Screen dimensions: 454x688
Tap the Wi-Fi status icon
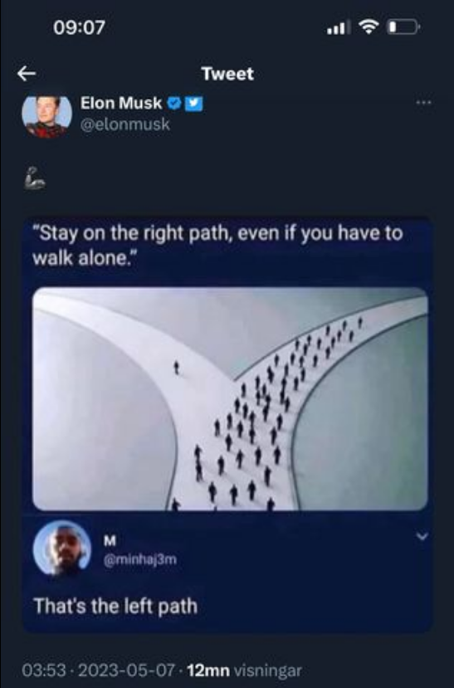coord(369,27)
